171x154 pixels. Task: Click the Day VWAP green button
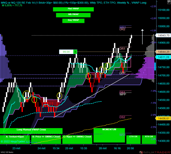pyautogui.click(x=73, y=21)
